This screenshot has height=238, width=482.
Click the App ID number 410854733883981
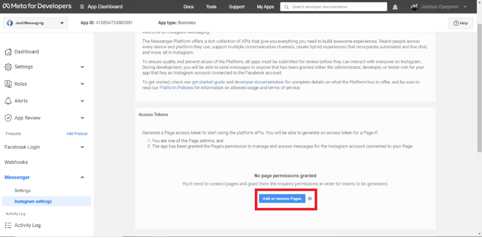tap(114, 23)
